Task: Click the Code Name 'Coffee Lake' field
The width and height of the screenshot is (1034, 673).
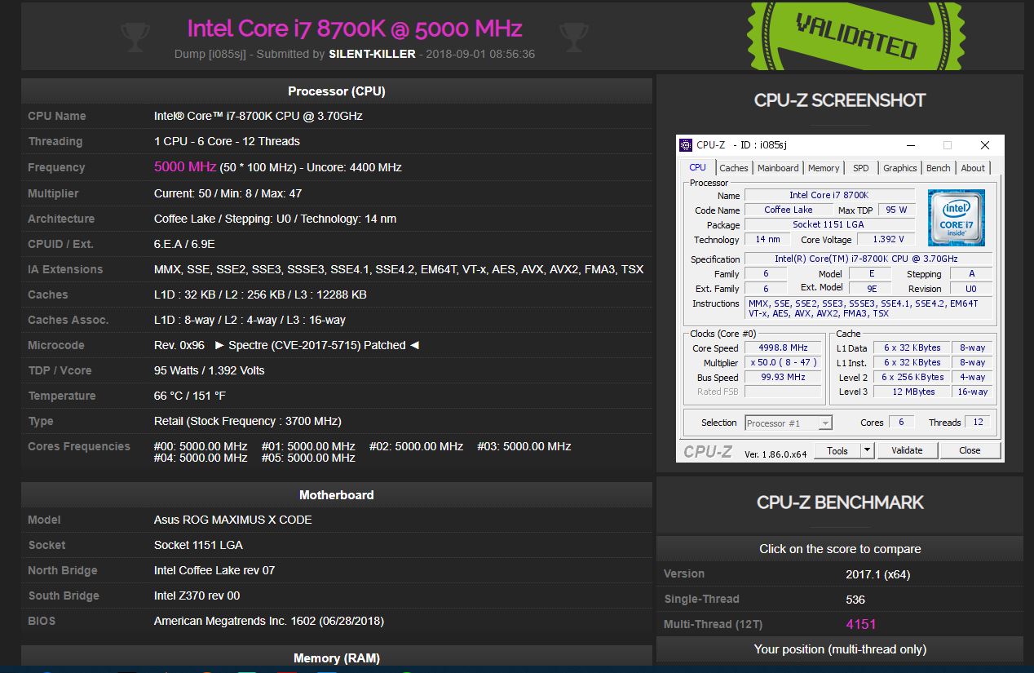Action: (x=788, y=210)
